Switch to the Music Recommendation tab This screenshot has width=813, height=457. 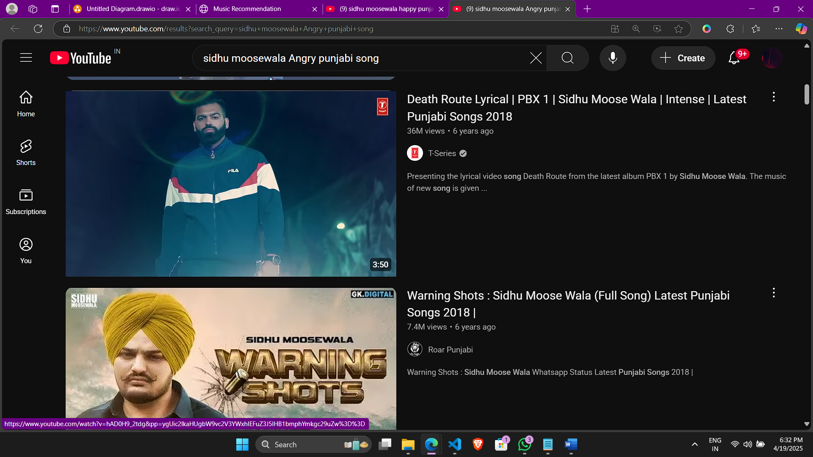pos(247,9)
